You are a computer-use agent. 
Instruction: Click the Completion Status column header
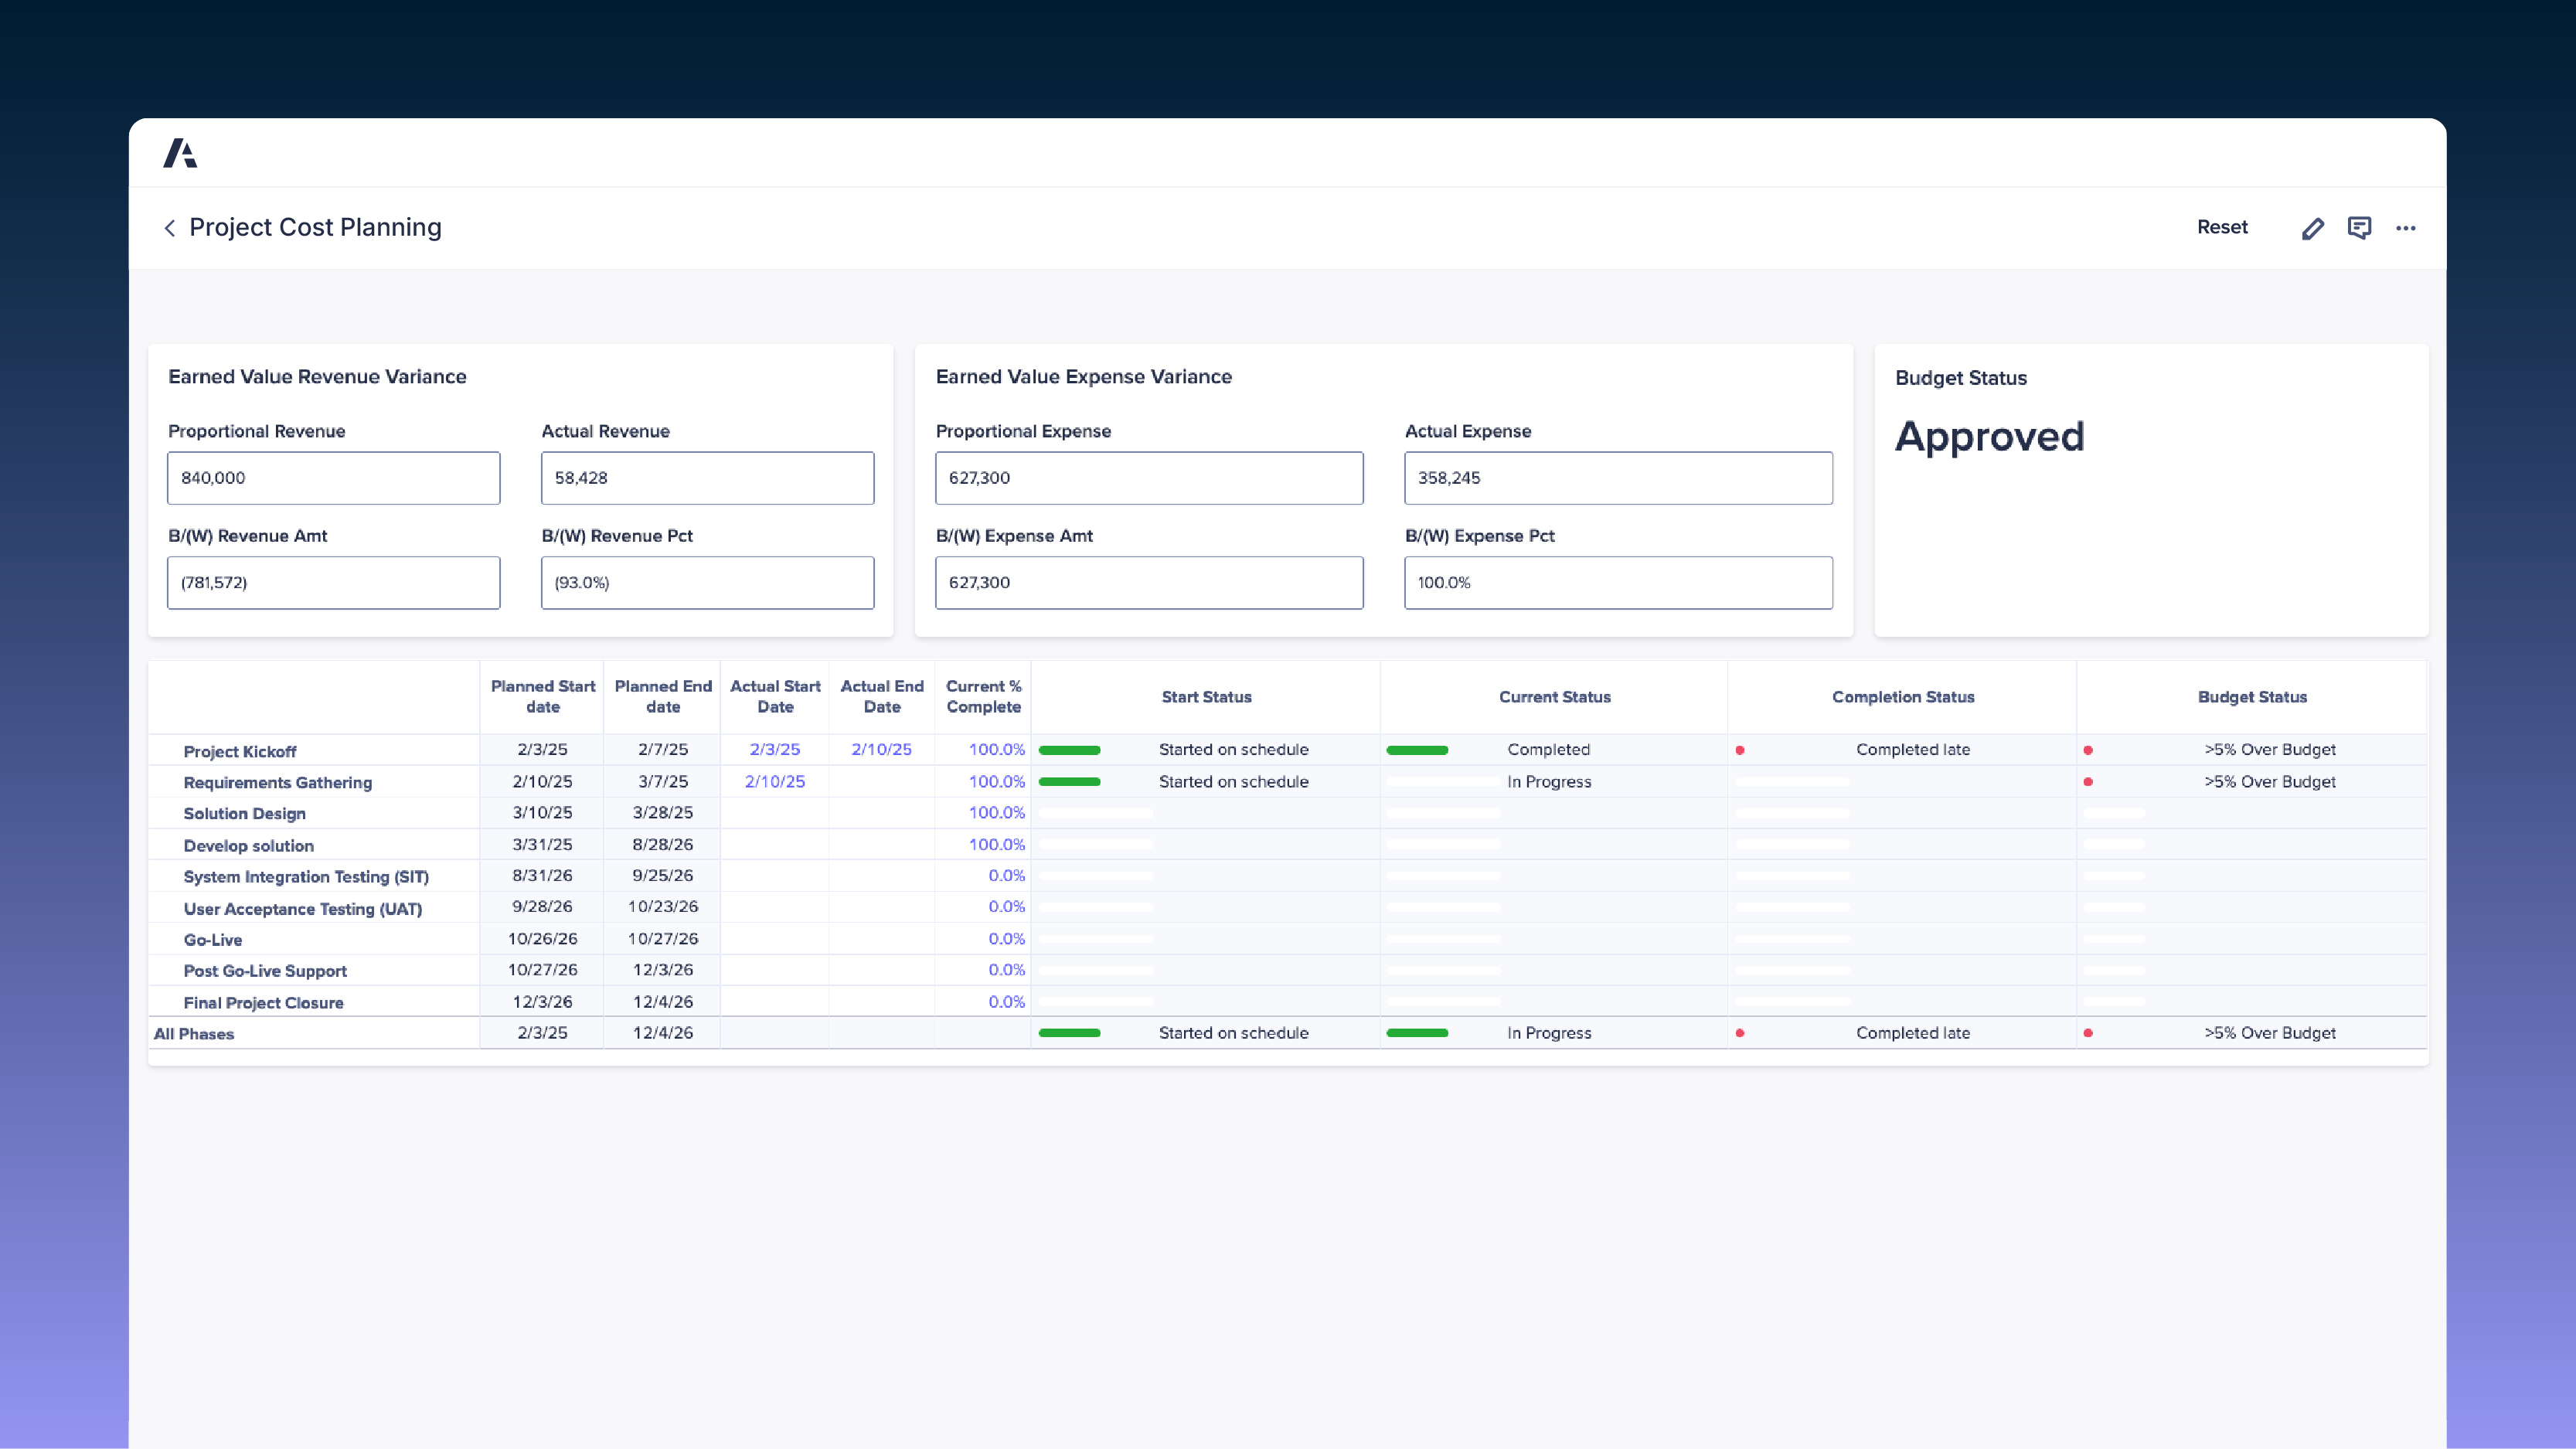tap(1902, 697)
